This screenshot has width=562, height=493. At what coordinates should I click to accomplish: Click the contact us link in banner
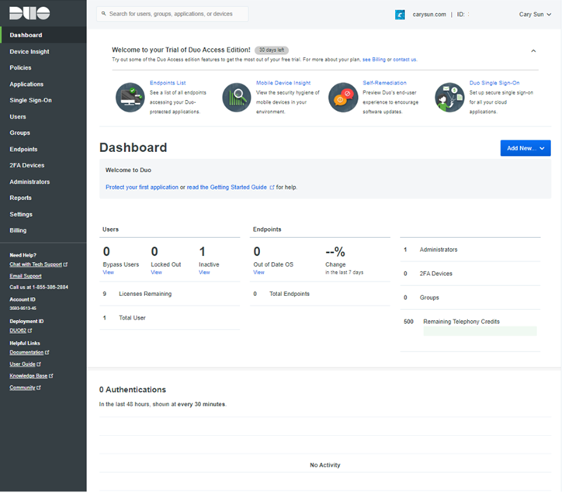tap(404, 60)
